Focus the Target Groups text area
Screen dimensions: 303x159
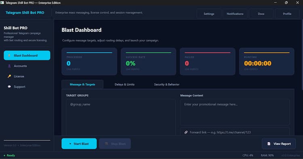[120, 117]
